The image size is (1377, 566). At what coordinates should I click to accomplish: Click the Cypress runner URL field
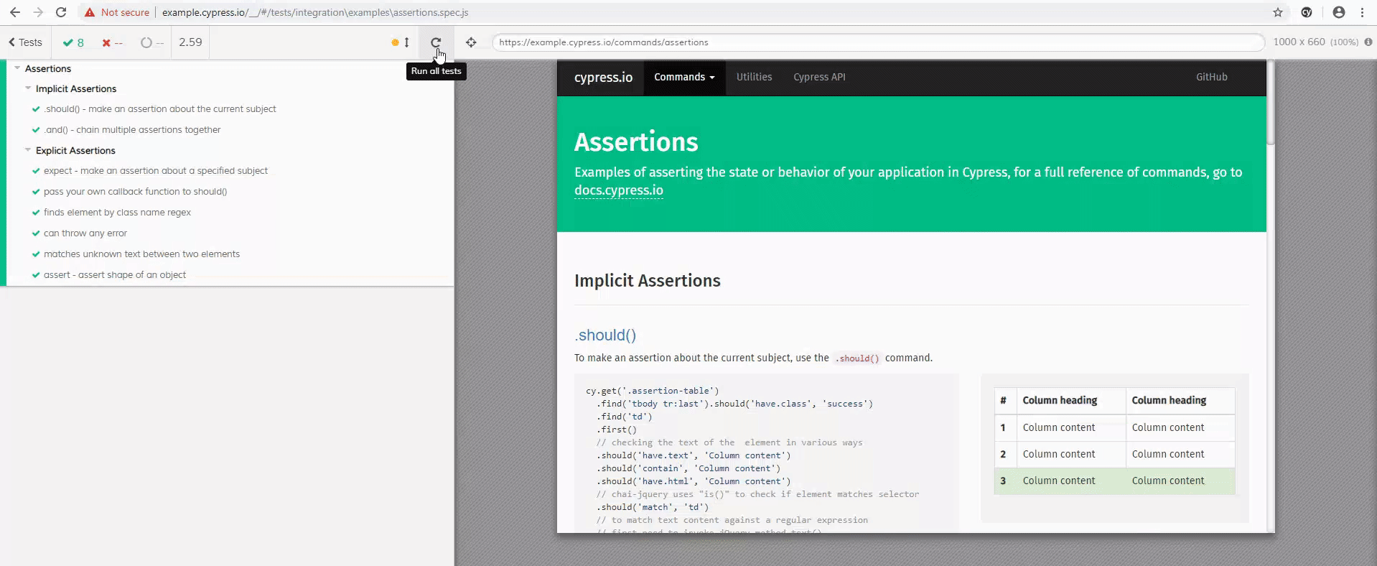(878, 42)
